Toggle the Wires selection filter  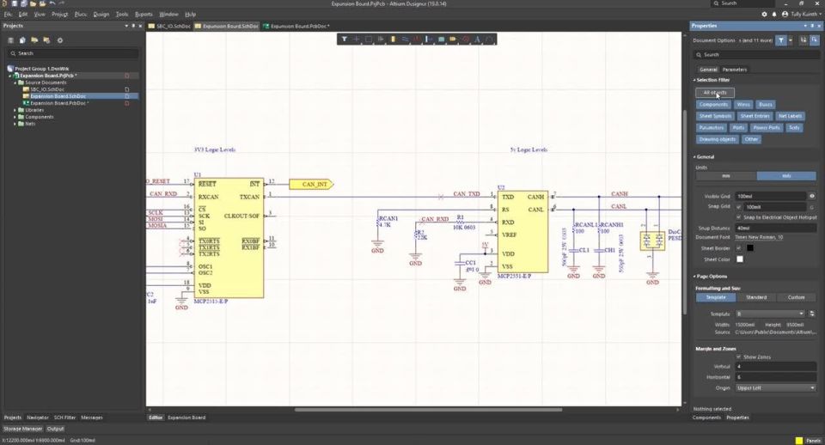click(x=742, y=104)
